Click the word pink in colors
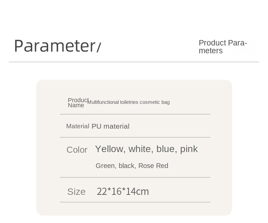The width and height of the screenshot is (268, 223). tap(189, 149)
